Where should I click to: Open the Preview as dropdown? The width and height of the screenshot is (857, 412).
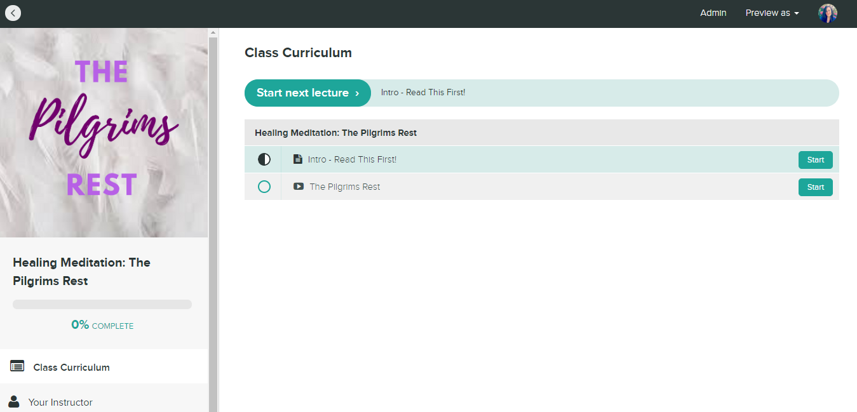(772, 13)
